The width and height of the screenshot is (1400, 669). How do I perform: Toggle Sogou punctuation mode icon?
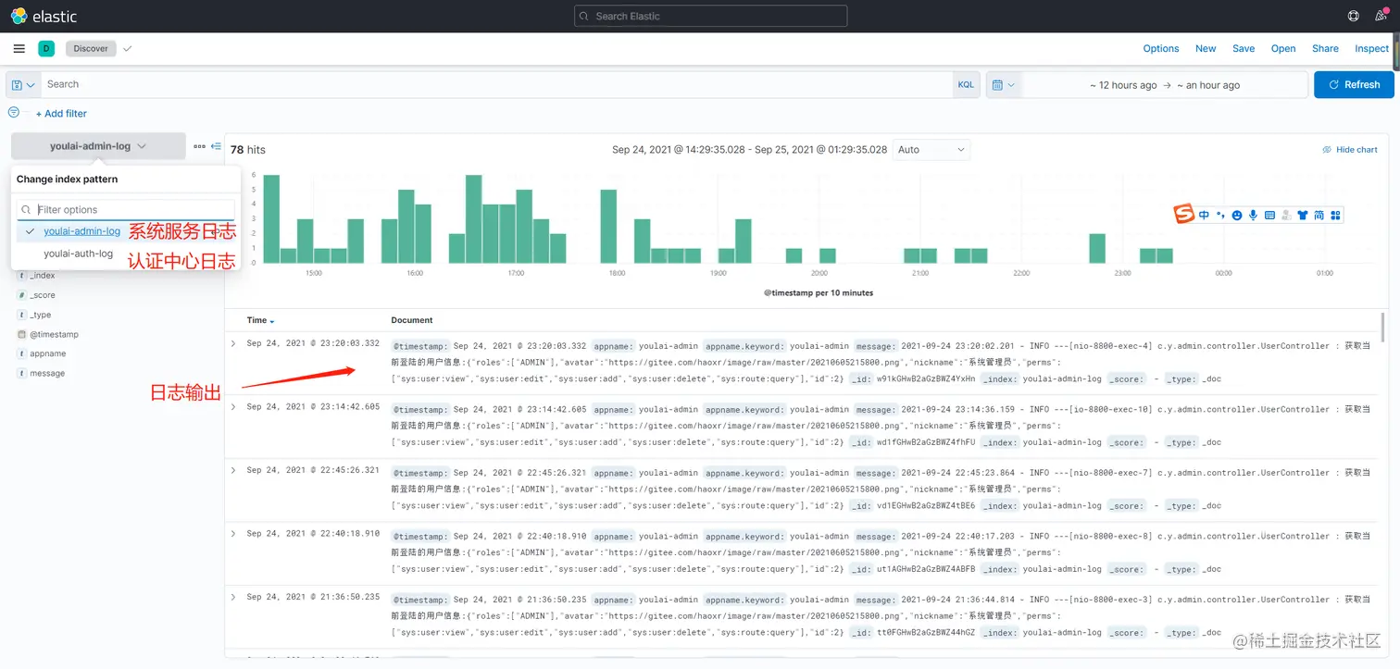[x=1220, y=215]
